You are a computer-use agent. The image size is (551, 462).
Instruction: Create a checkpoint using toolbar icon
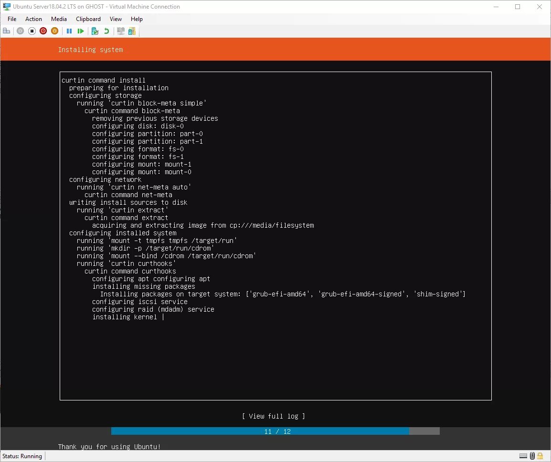coord(95,31)
